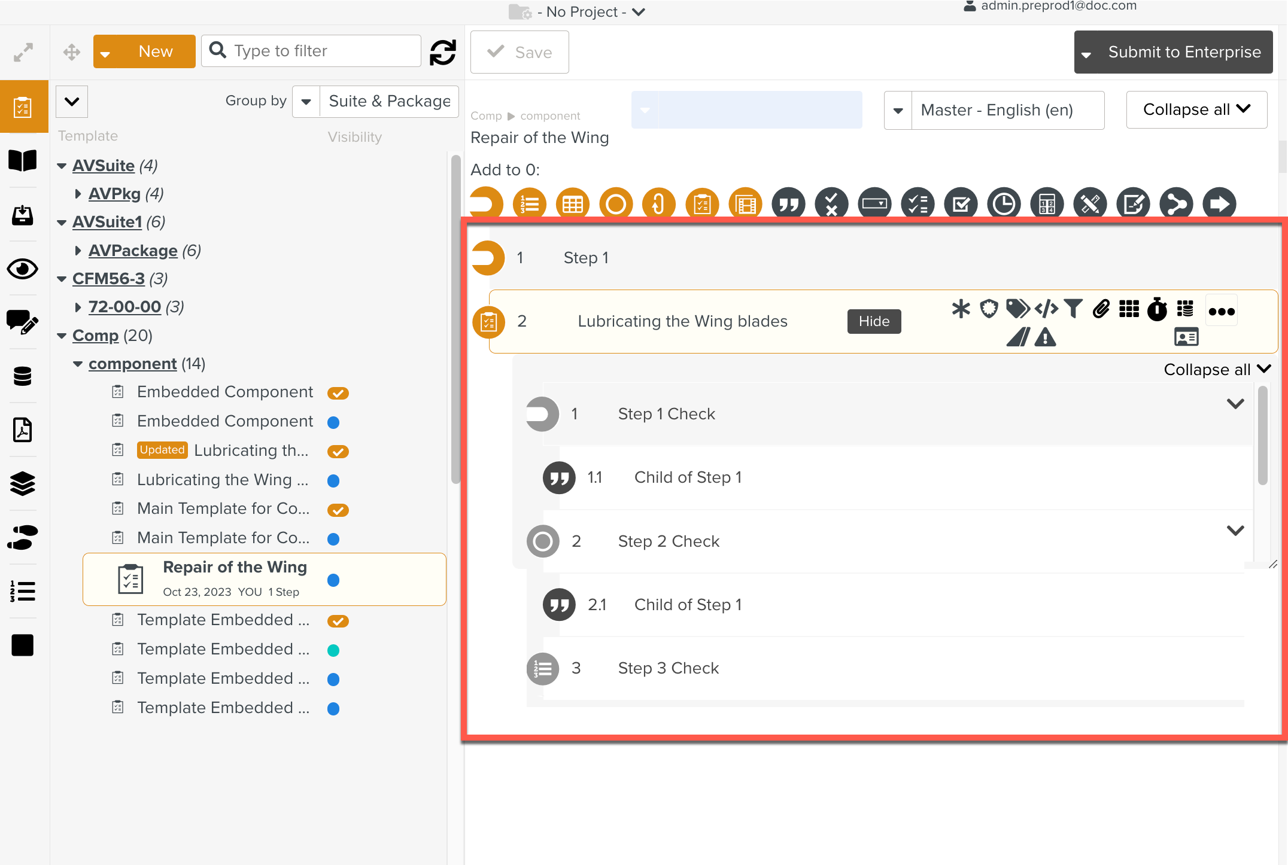Click the Hide button on step 2

point(874,321)
